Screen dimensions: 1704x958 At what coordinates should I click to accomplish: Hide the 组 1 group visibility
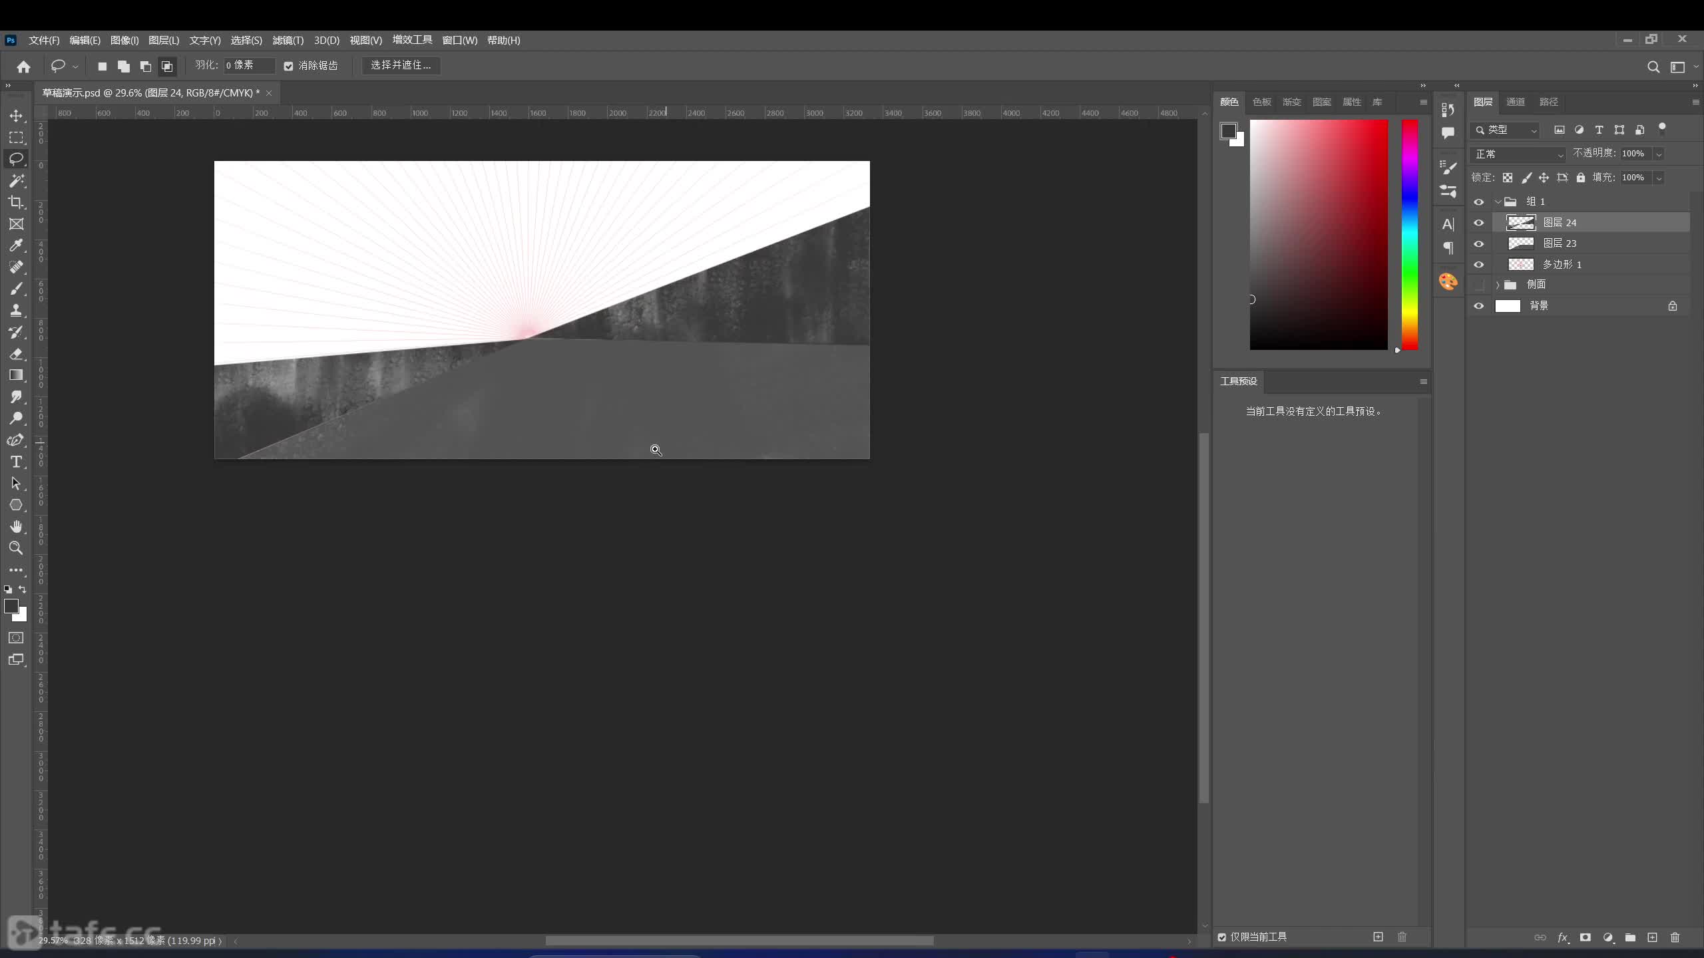1479,202
